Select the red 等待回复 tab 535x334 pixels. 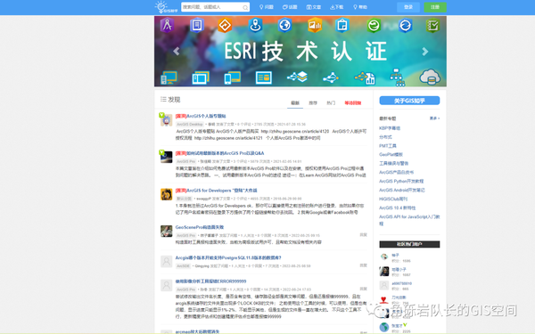[353, 103]
